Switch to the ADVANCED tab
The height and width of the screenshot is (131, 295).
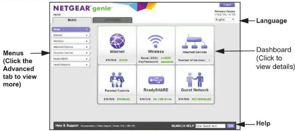[x=113, y=20]
